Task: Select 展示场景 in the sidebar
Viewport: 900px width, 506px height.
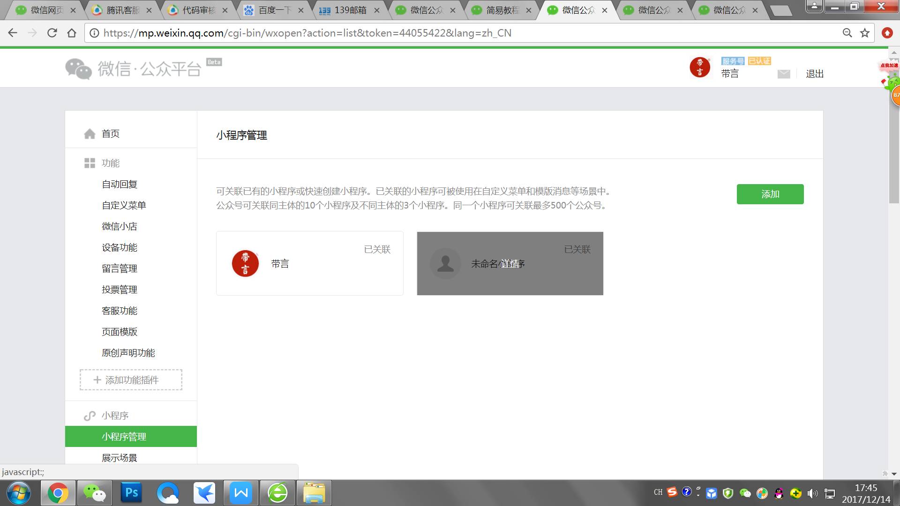Action: (x=120, y=458)
